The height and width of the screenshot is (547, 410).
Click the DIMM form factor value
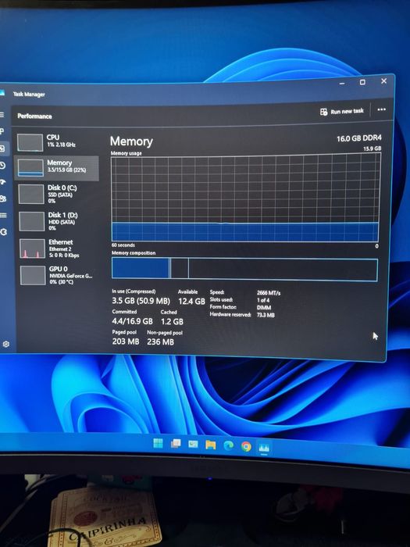click(264, 308)
